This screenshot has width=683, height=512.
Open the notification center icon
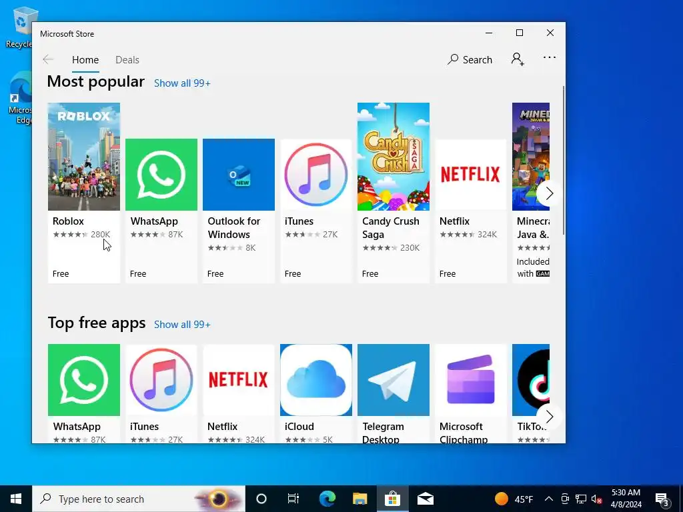(x=662, y=499)
